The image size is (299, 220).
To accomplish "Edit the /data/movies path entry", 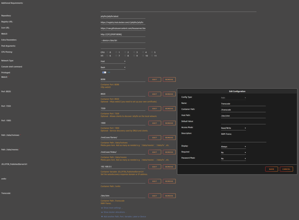I will point(155,152).
